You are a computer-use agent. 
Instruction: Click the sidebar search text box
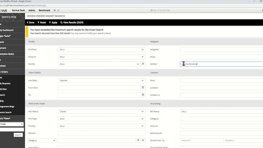pyautogui.click(x=12, y=129)
